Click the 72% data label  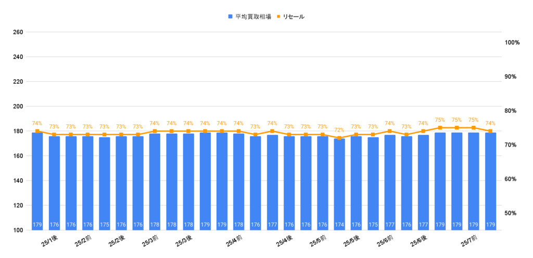coord(339,130)
